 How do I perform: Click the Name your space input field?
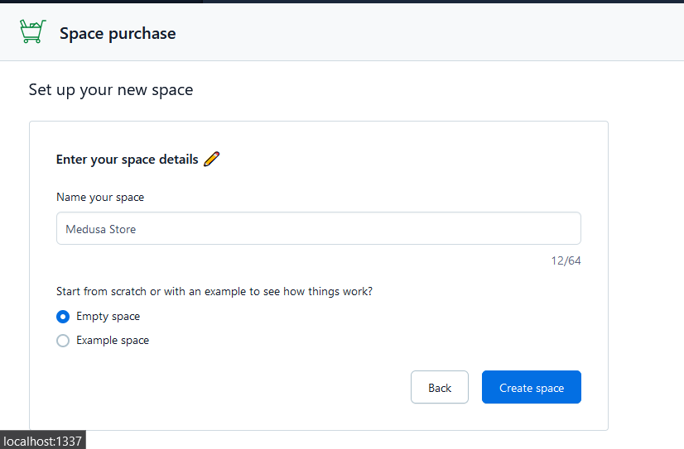click(319, 229)
